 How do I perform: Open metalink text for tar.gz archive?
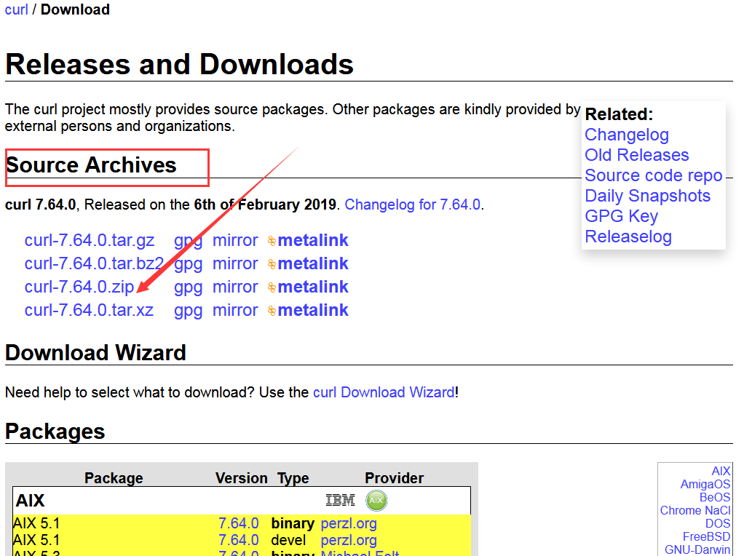(313, 240)
